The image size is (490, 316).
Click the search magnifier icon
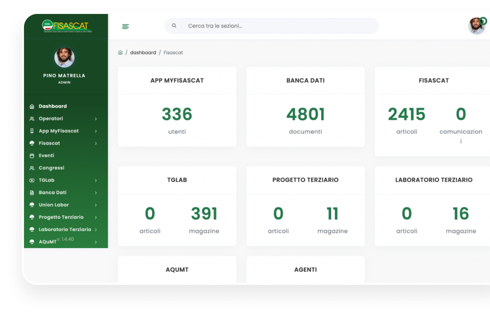pyautogui.click(x=174, y=26)
